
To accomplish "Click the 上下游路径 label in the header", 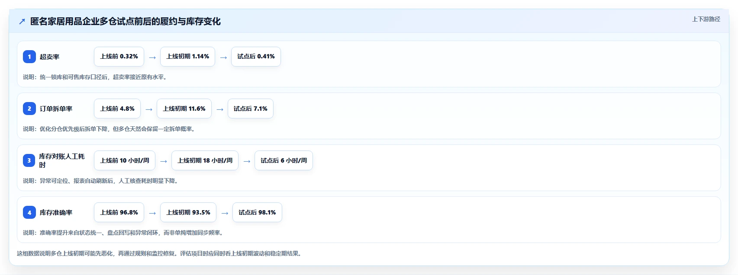I will [x=706, y=19].
